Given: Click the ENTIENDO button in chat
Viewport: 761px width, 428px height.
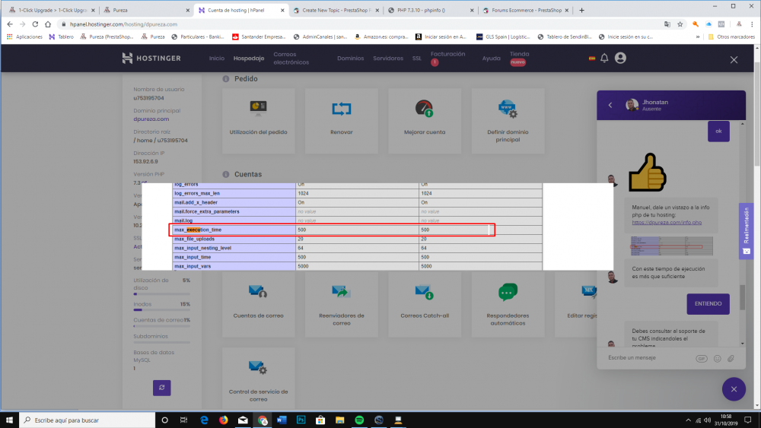Looking at the screenshot, I should pos(708,304).
